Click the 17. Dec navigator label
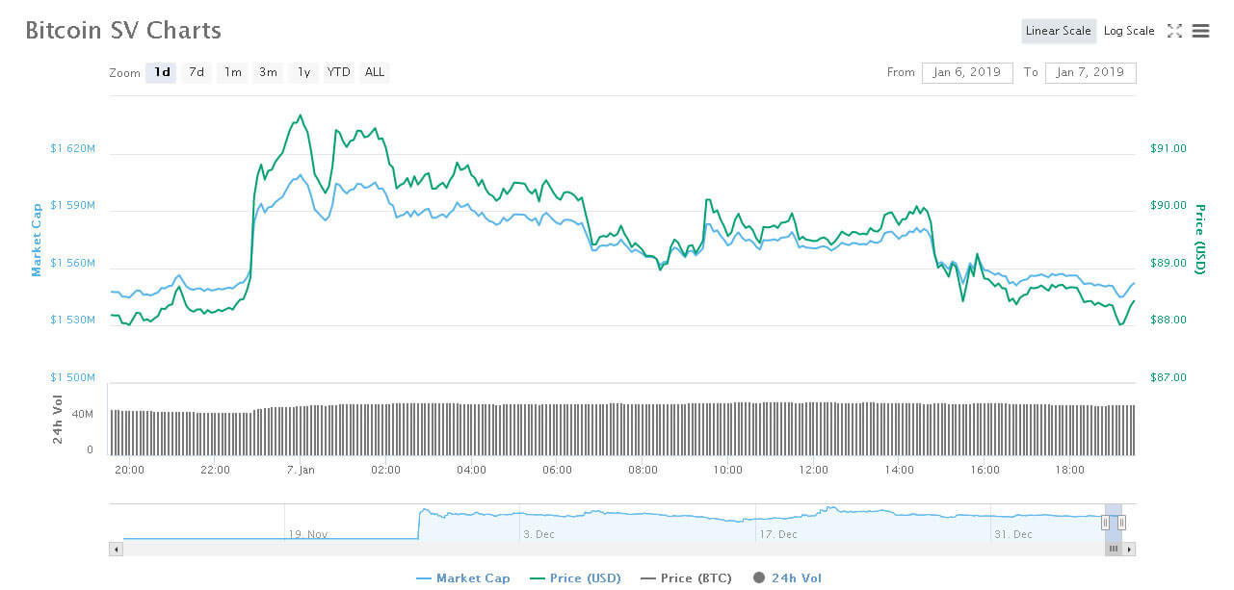This screenshot has width=1234, height=590. [777, 533]
